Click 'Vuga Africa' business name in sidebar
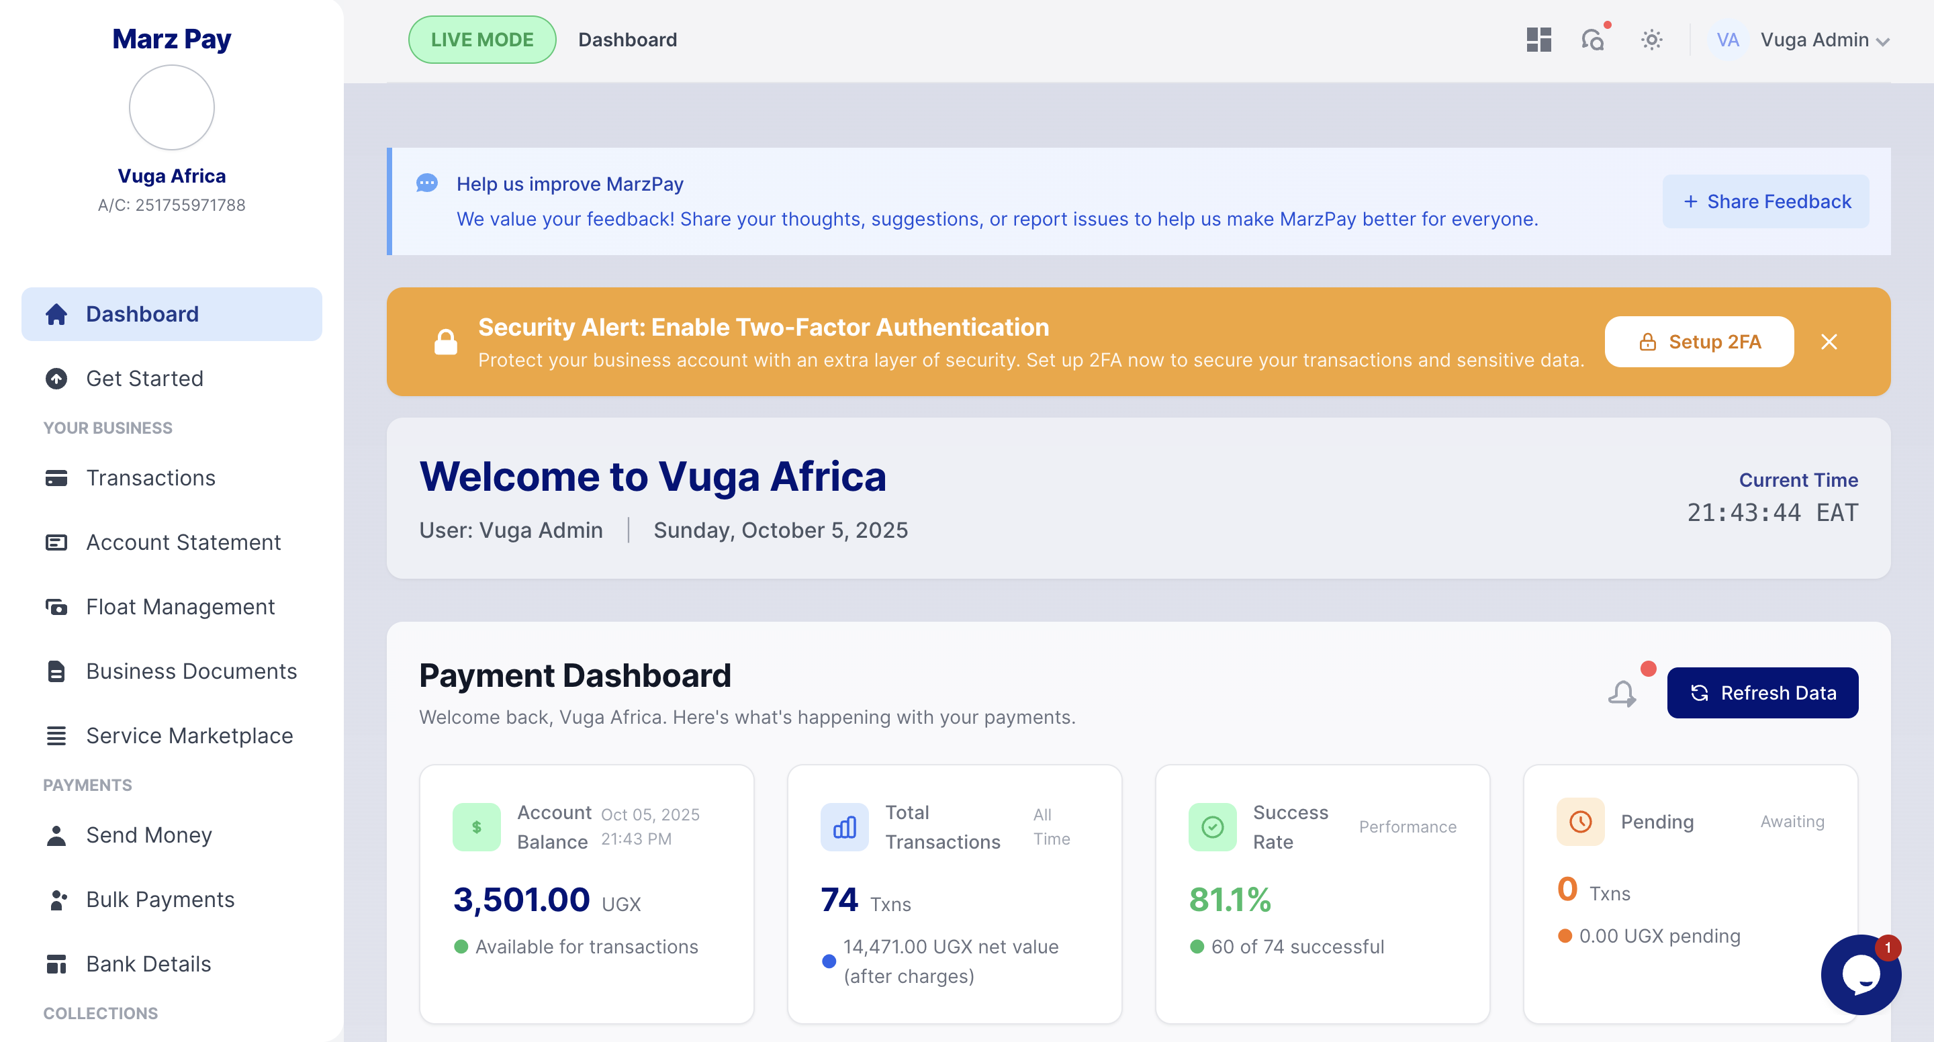This screenshot has width=1934, height=1042. [171, 176]
